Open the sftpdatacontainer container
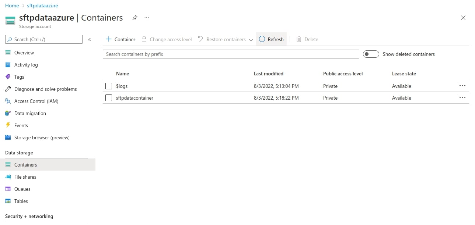475x225 pixels. coord(135,98)
